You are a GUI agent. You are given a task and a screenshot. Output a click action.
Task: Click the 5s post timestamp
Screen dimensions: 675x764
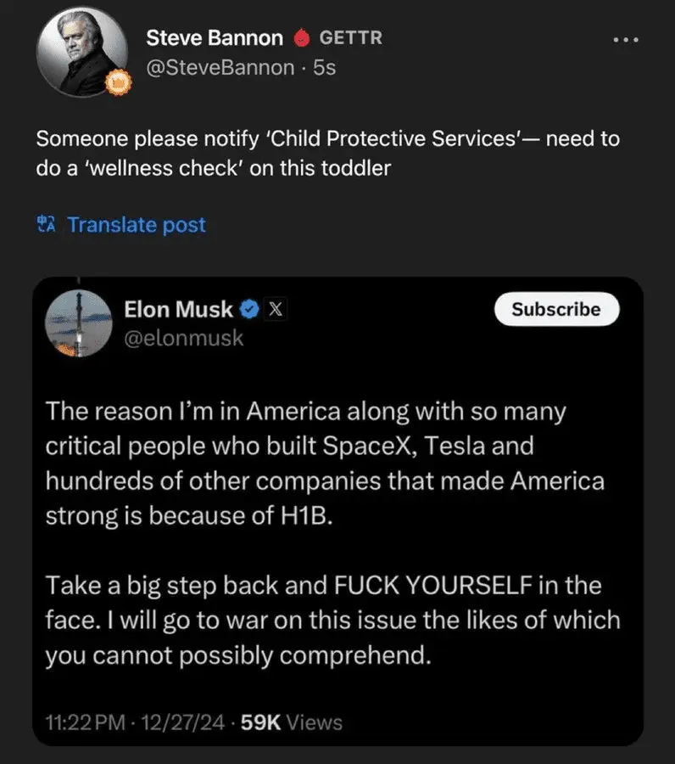pyautogui.click(x=325, y=66)
